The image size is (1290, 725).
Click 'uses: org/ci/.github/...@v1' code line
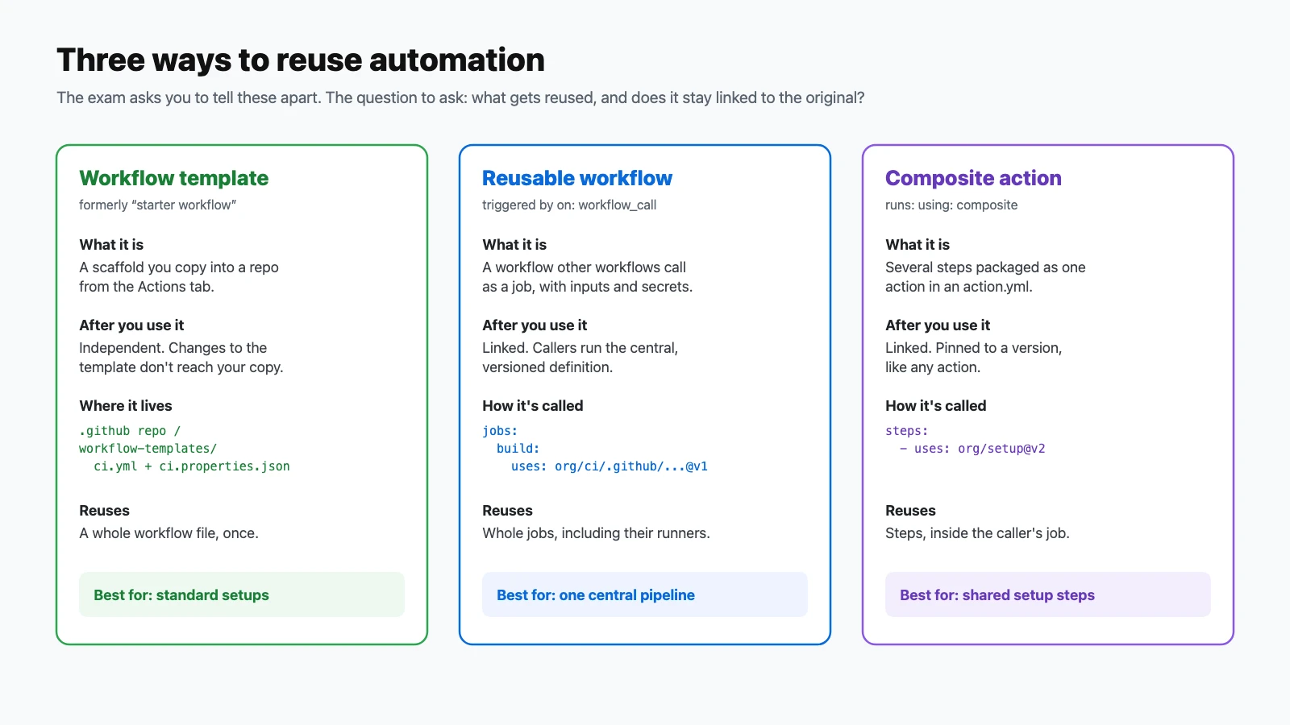point(610,466)
